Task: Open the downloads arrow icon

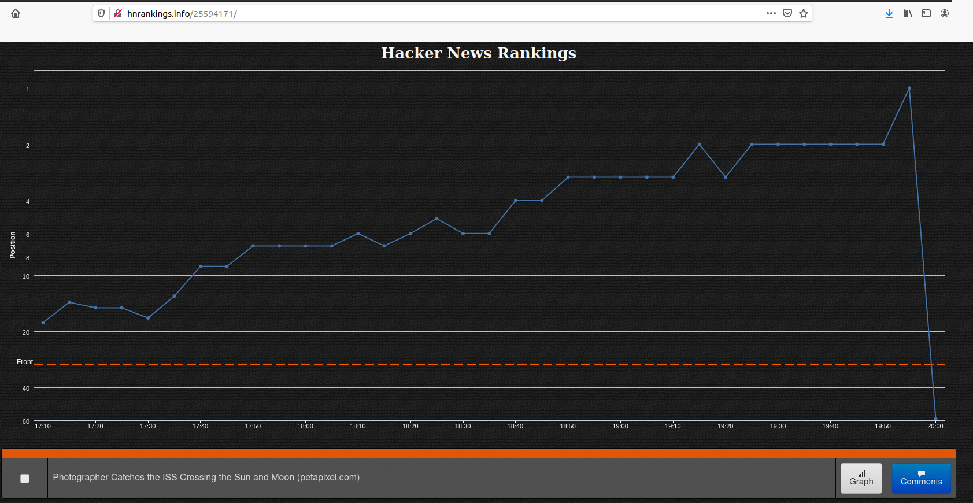Action: click(889, 13)
